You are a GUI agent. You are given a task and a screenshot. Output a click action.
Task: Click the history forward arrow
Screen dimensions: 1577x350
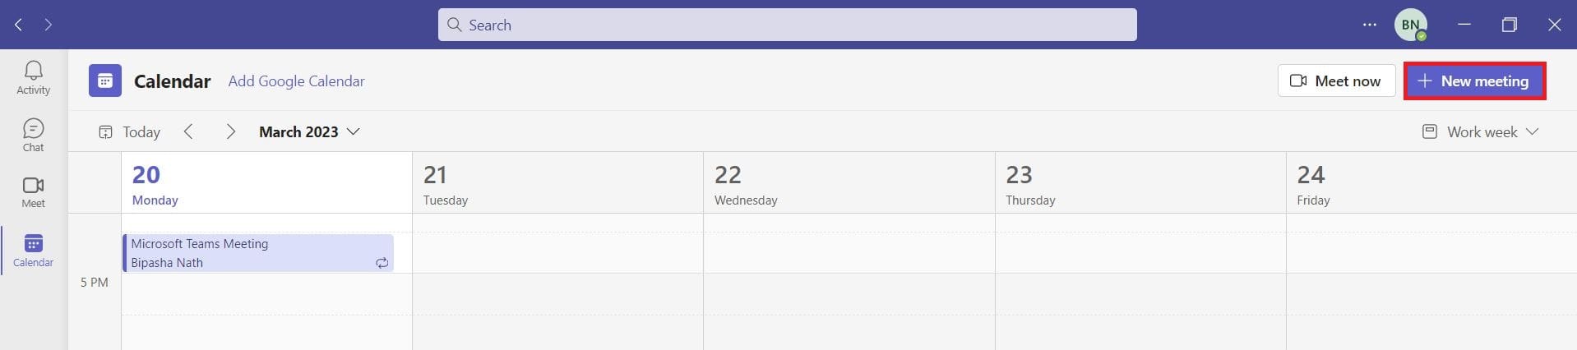[x=49, y=25]
